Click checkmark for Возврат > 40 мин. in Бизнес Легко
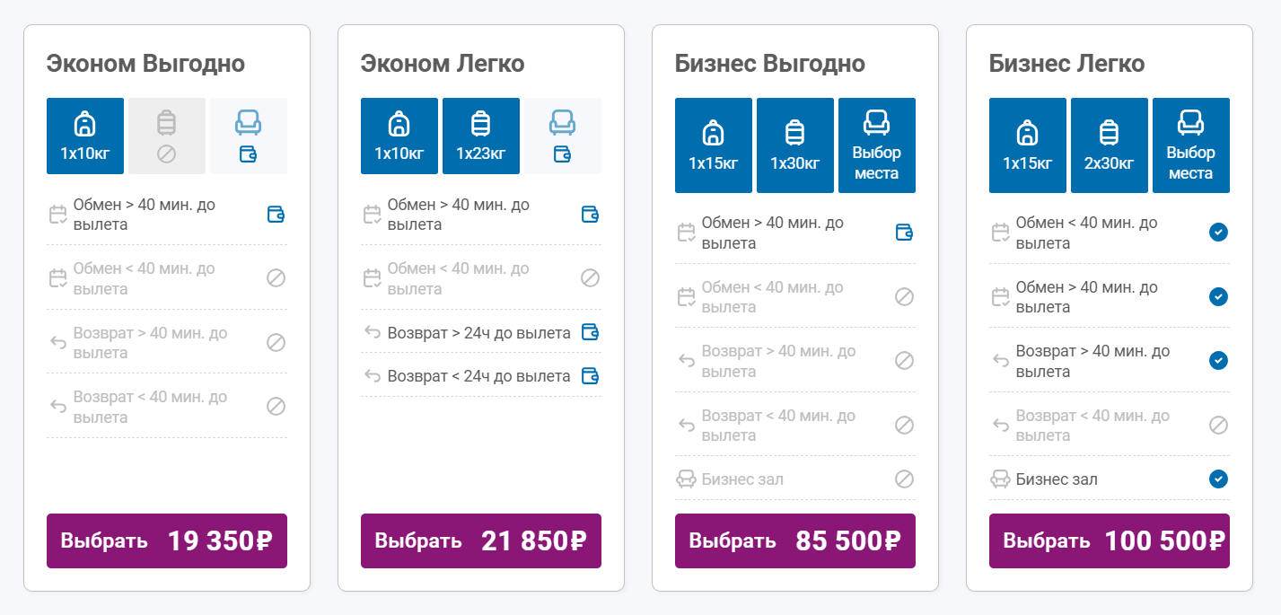Screen dimensions: 1281x615 coord(1218,360)
